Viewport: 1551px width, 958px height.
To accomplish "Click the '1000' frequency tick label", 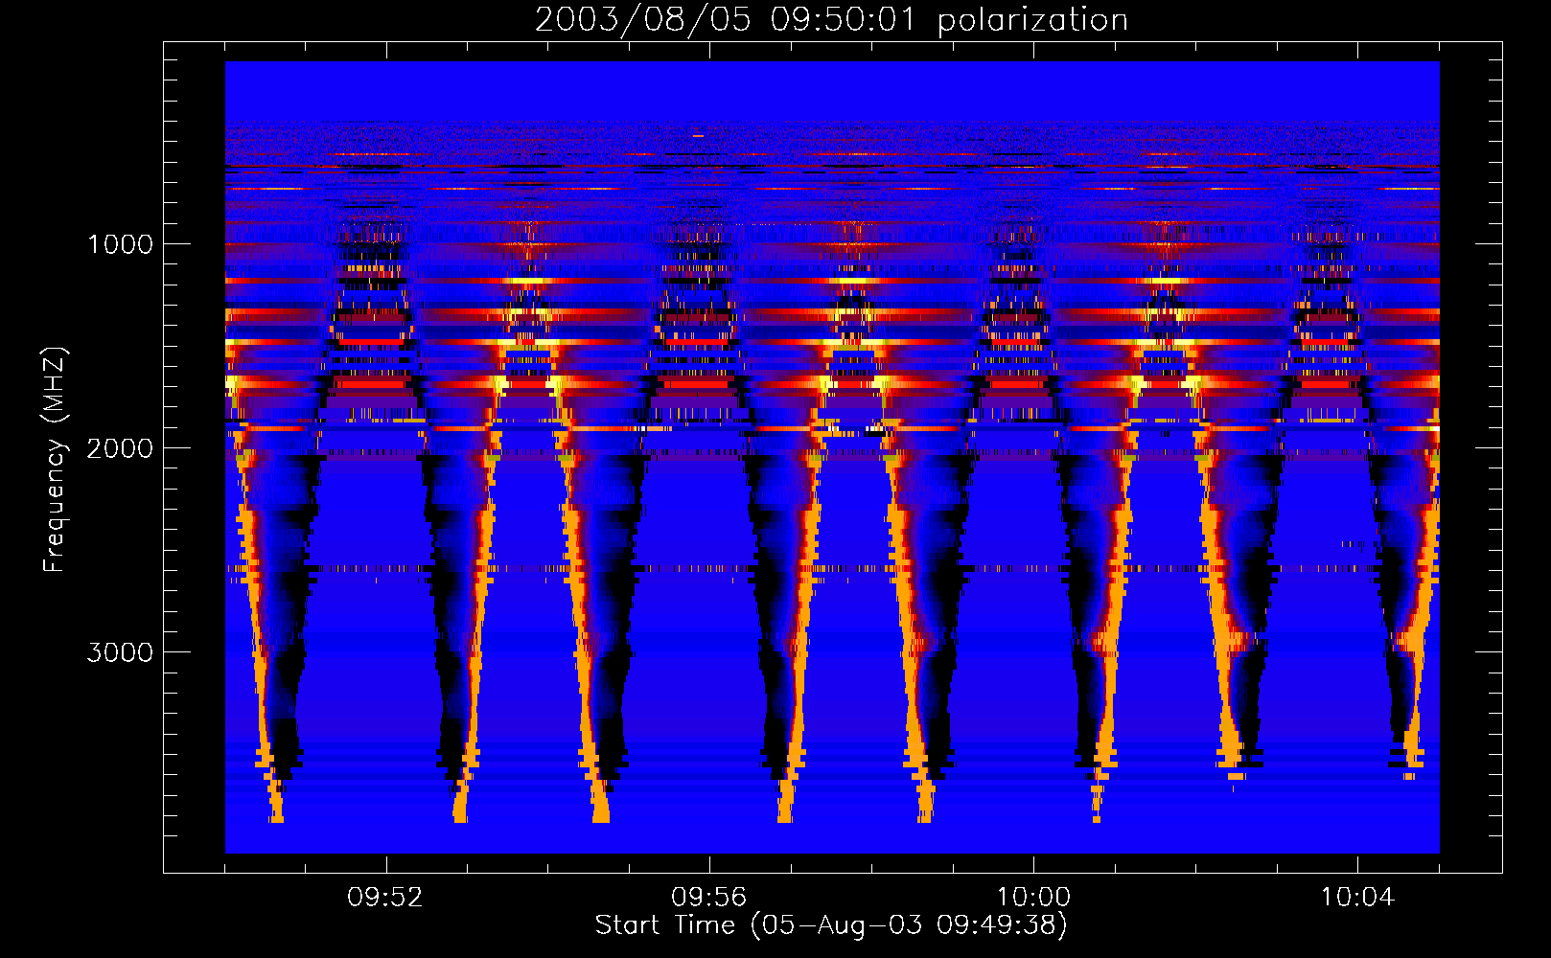I will (120, 244).
